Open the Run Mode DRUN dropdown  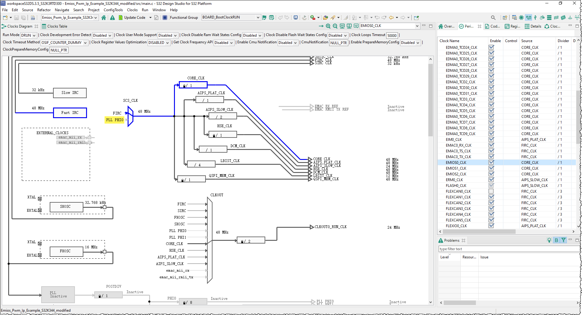click(28, 35)
